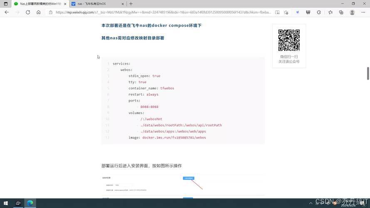Click the 'ports:' code line

(x=134, y=100)
